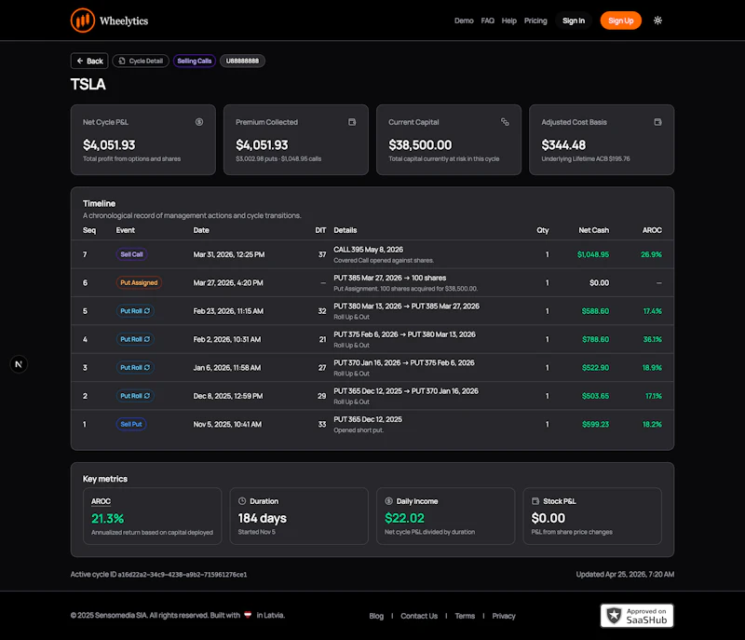Click the $38,500.00 Current Capital value
745x640 pixels.
pos(420,145)
